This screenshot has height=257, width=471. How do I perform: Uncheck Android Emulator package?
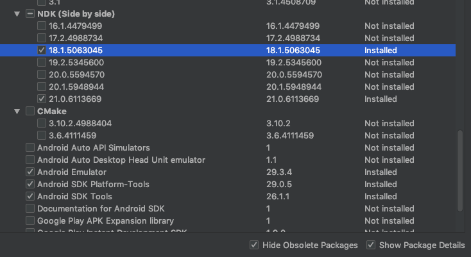[30, 172]
